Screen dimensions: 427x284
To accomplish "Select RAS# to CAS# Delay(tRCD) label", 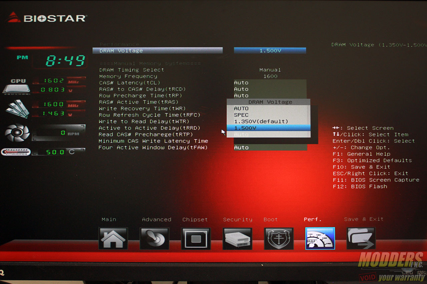I will point(142,89).
